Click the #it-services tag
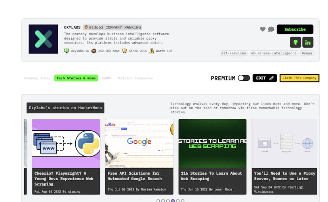This screenshot has height=202, width=328. pyautogui.click(x=233, y=53)
